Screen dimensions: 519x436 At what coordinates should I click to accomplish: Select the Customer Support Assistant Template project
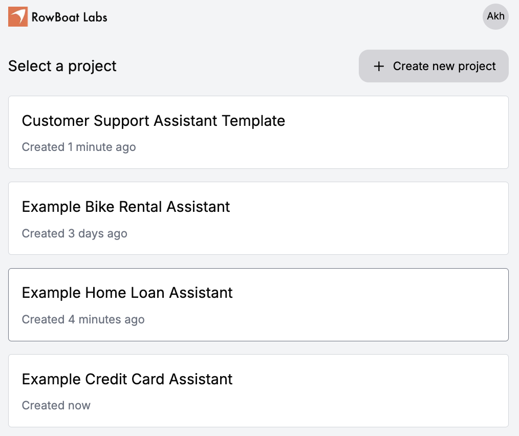click(x=258, y=132)
